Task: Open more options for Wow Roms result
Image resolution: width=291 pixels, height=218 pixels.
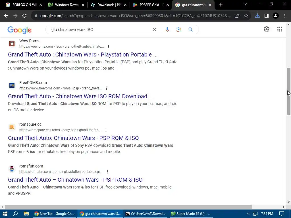Action: pos(108,47)
